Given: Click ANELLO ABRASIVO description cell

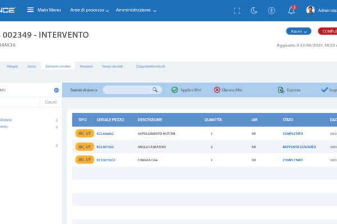Looking at the screenshot, I should point(152,147).
